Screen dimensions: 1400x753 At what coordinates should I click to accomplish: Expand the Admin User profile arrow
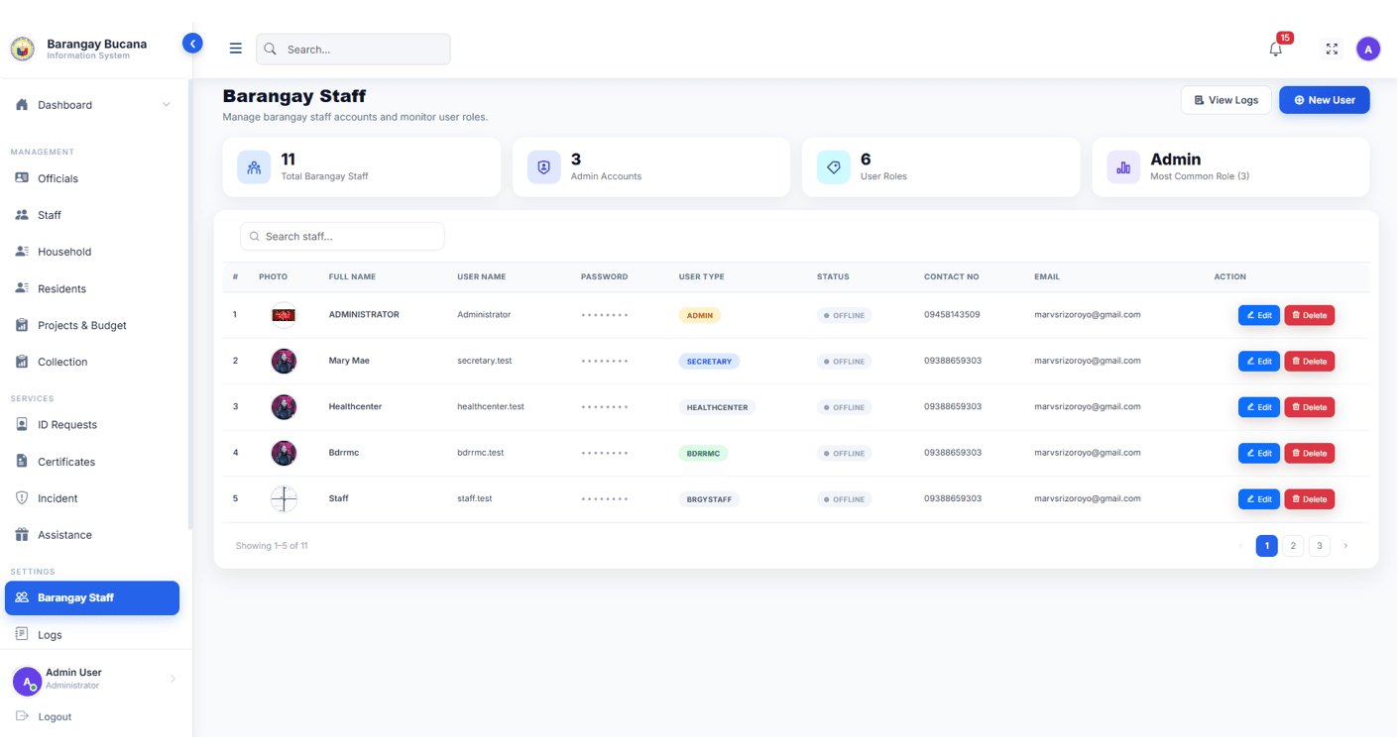coord(173,679)
